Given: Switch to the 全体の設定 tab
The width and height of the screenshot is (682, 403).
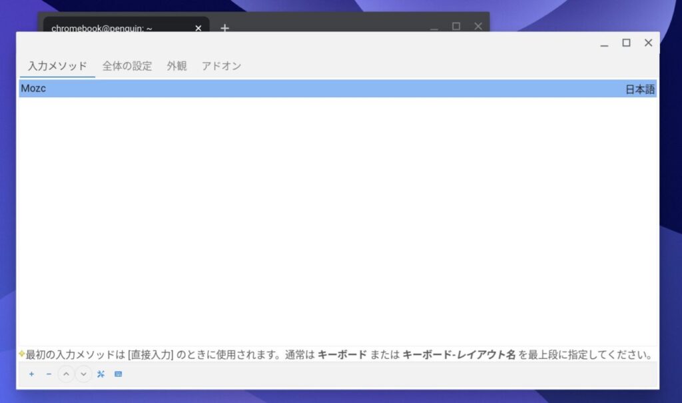Looking at the screenshot, I should point(127,66).
